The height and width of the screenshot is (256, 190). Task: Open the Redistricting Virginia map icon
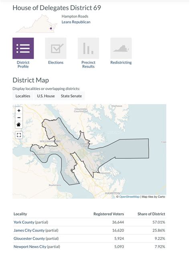[x=121, y=48]
